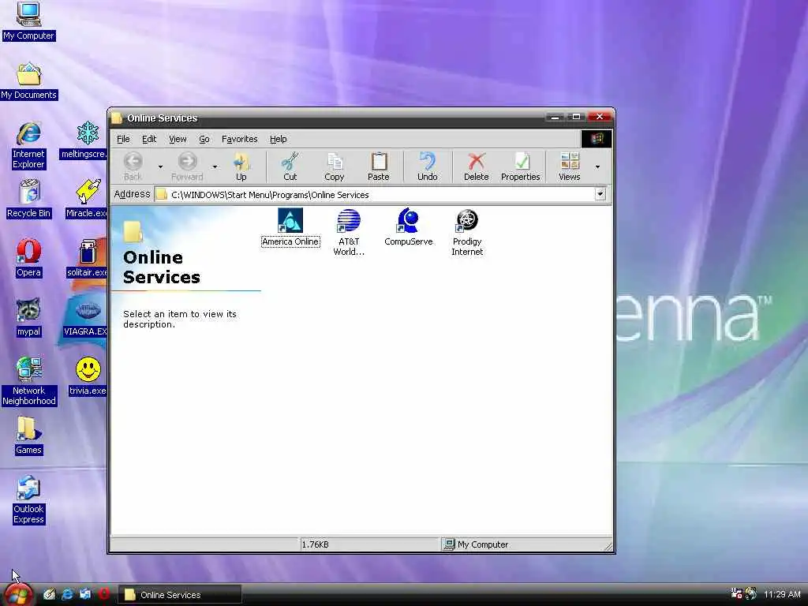
Task: Open the Favorites menu
Action: [240, 139]
